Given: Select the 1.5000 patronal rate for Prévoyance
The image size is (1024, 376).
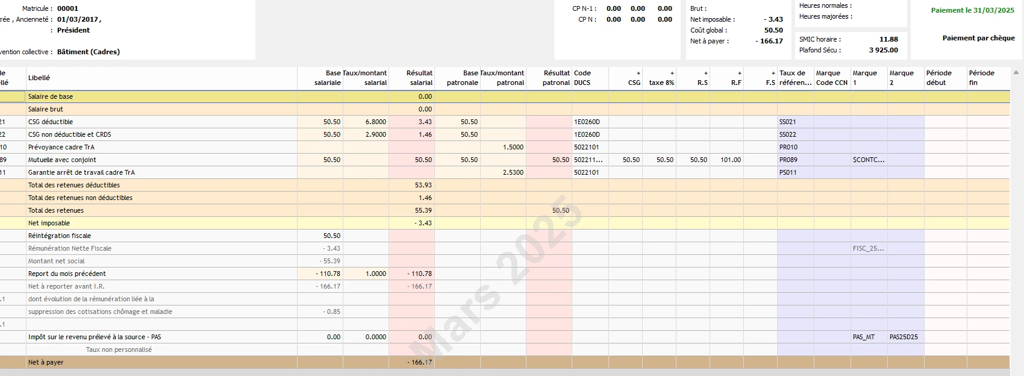Looking at the screenshot, I should (513, 147).
